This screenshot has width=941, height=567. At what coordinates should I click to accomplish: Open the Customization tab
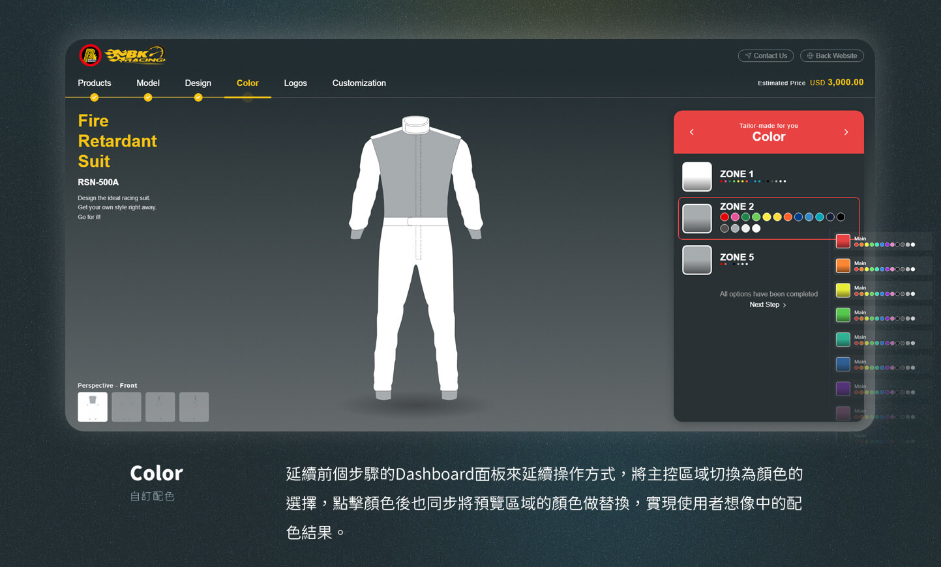coord(359,83)
